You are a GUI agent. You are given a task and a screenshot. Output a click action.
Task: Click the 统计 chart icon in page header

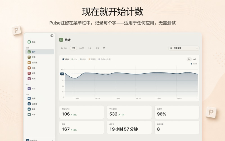(61, 40)
